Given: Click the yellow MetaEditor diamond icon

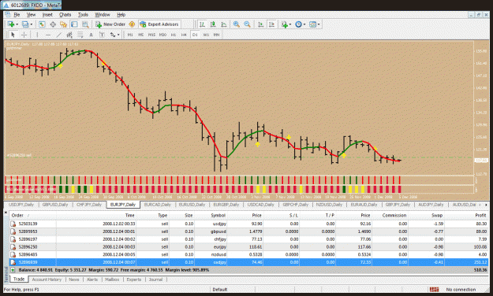Looking at the screenshot, I should (132, 24).
